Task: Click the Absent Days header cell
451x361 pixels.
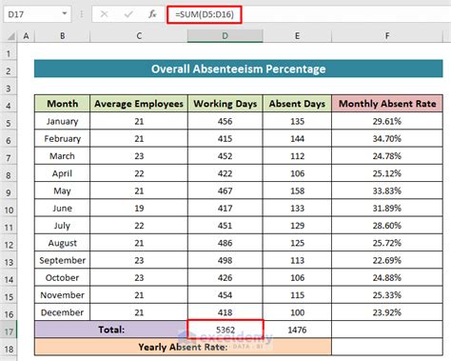Action: [297, 104]
